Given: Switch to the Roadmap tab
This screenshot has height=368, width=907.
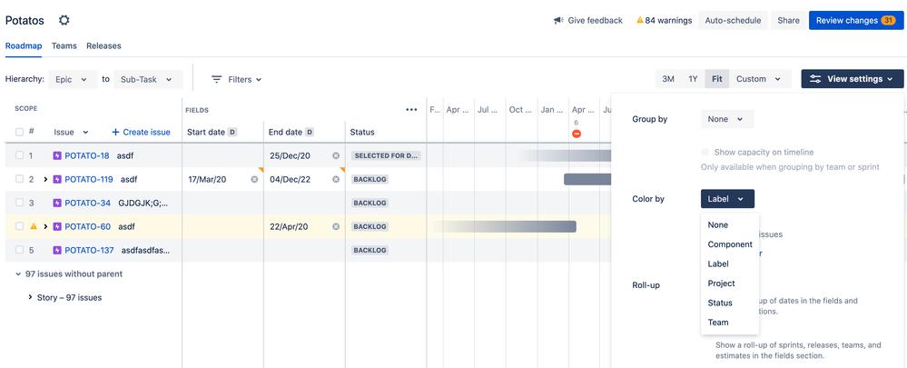Looking at the screenshot, I should [24, 46].
